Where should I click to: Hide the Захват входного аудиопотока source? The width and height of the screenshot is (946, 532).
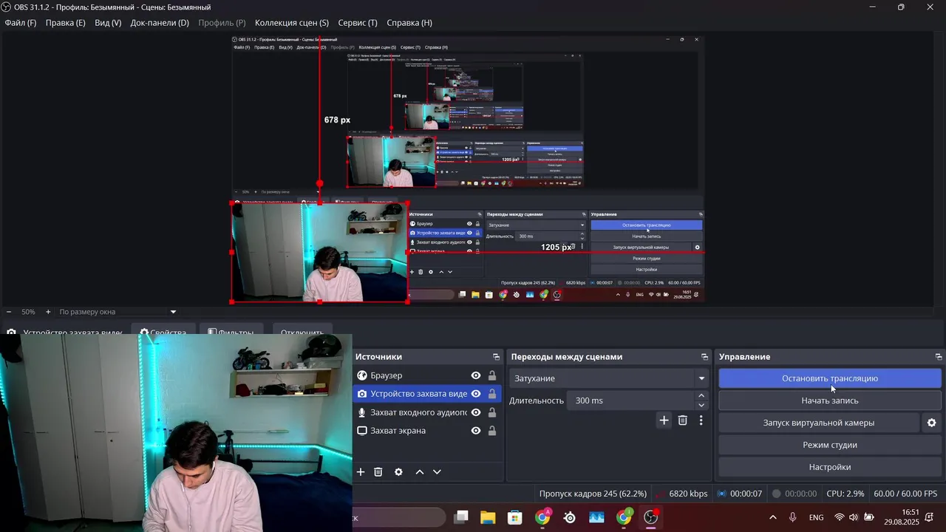476,412
